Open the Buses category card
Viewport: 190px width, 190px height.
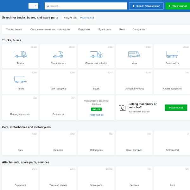click(x=96, y=82)
